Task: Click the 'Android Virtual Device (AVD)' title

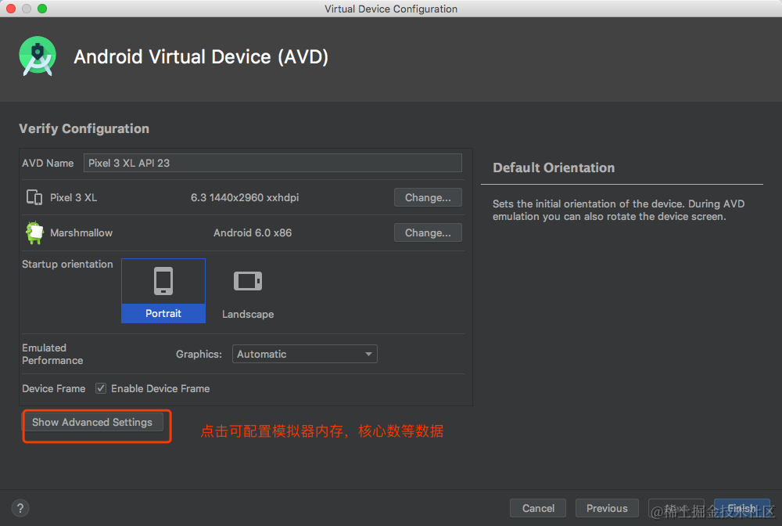Action: click(201, 56)
